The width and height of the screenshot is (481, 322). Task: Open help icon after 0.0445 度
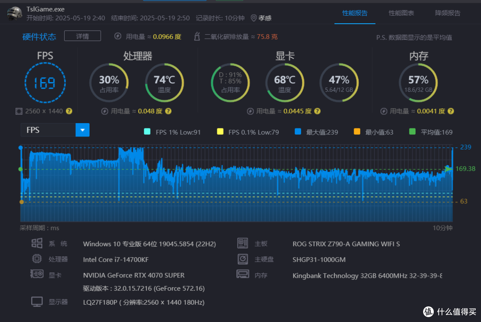tap(318, 111)
